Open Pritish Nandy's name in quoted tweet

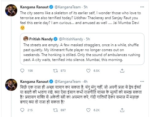point(41,39)
